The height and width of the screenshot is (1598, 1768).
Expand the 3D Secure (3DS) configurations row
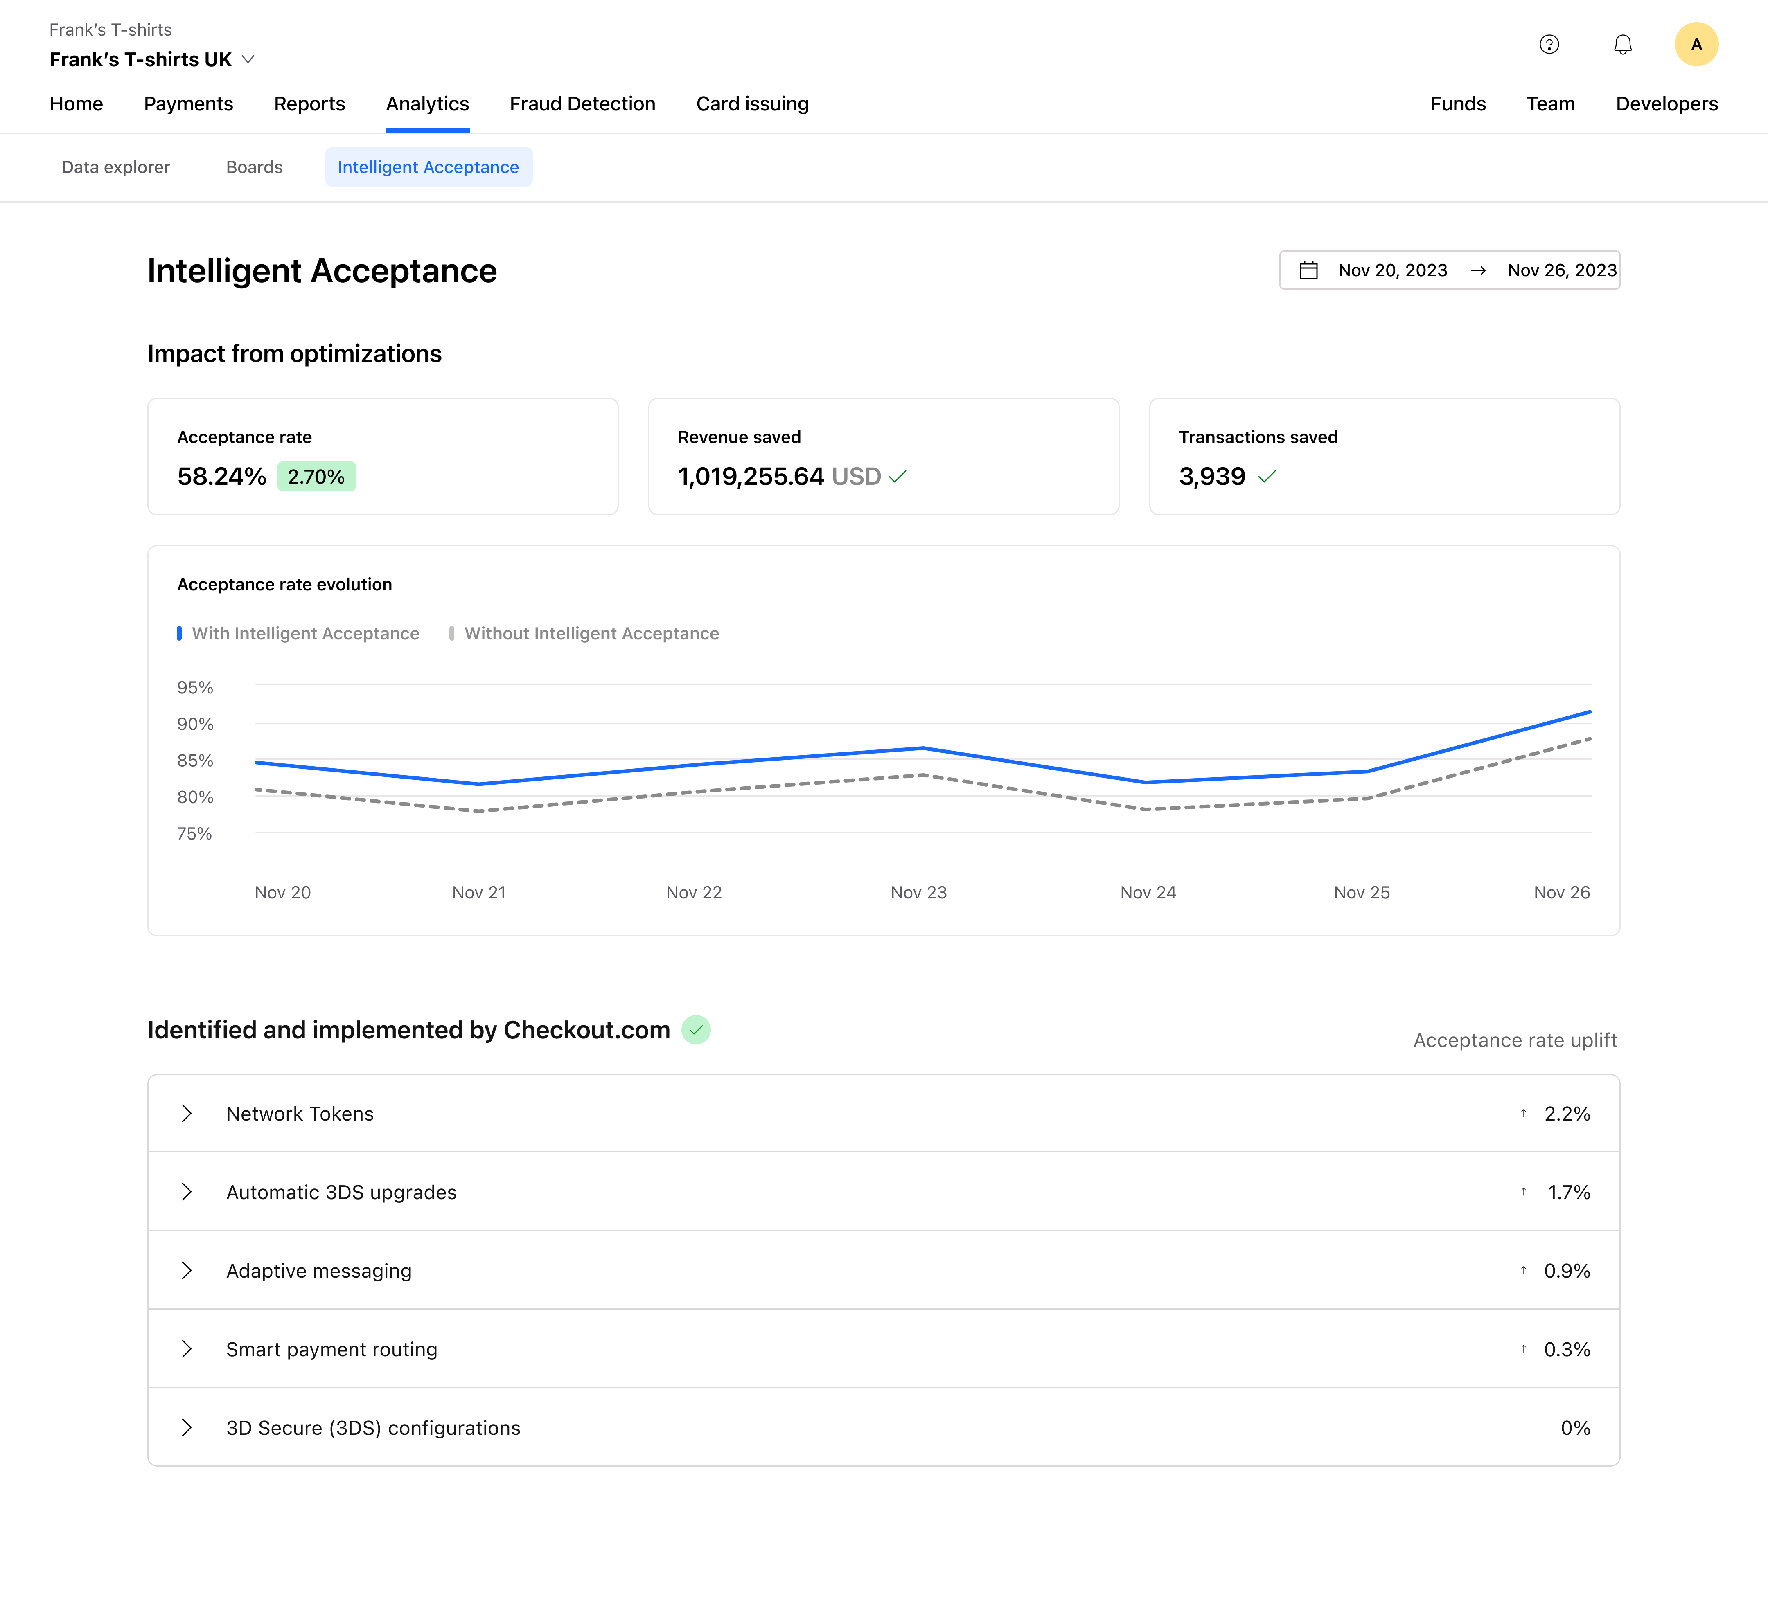(x=883, y=1427)
